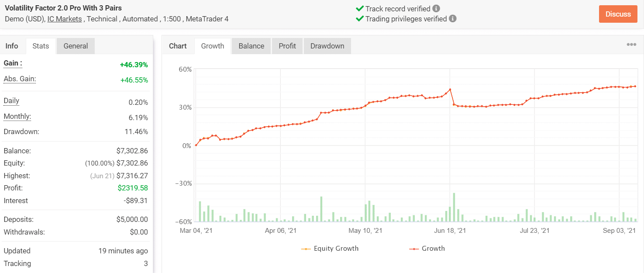
Task: Click the Monthly stat label
Action: tap(17, 117)
